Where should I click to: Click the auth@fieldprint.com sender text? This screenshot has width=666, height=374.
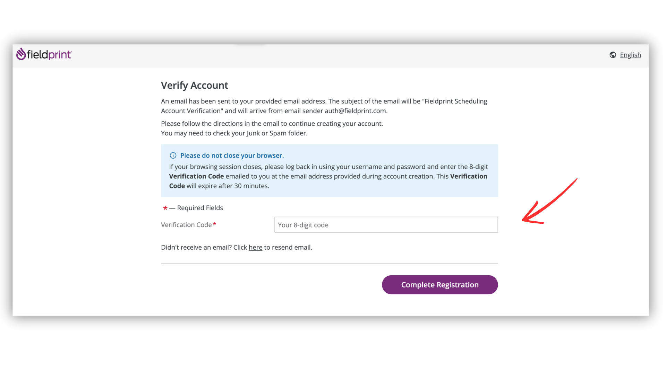(x=356, y=111)
